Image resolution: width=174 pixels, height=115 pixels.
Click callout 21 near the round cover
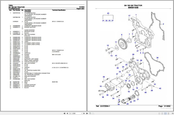click(x=138, y=99)
